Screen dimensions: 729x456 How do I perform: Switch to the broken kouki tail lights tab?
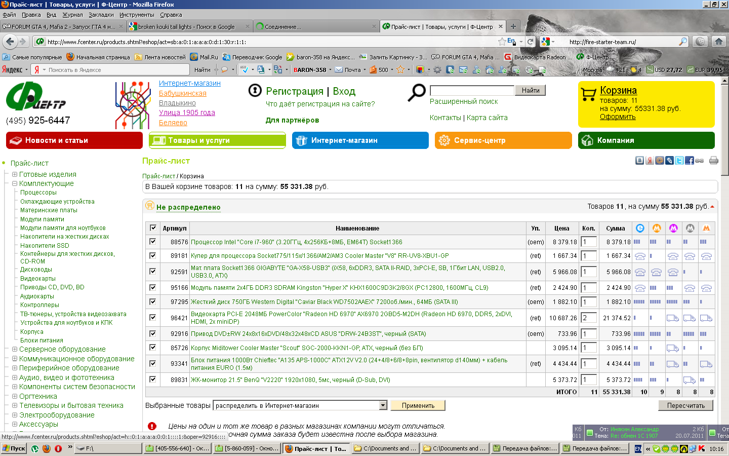pos(190,26)
